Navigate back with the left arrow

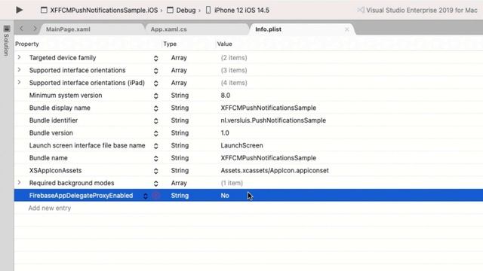click(21, 29)
